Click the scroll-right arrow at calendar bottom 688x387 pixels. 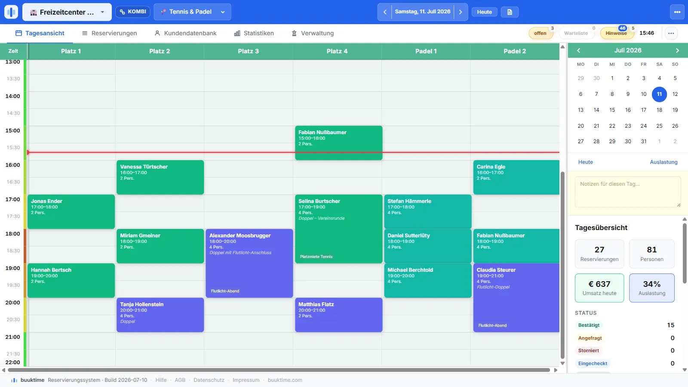pos(556,370)
